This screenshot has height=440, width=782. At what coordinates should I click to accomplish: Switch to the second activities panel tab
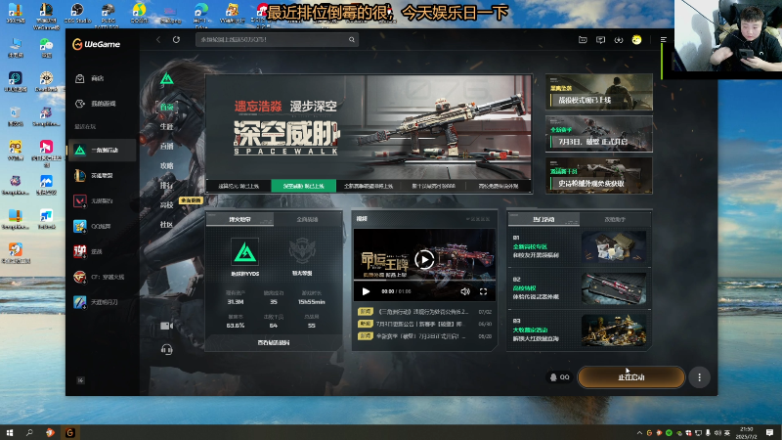pyautogui.click(x=615, y=219)
